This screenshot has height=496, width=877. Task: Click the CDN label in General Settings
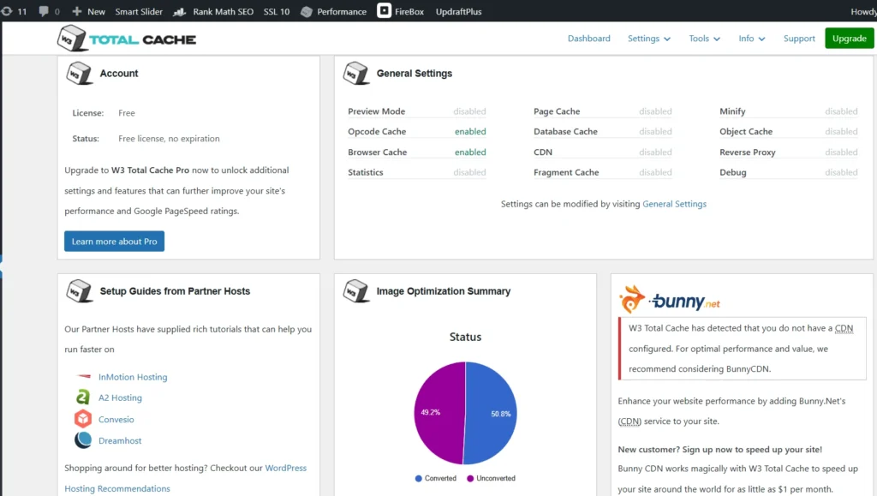[542, 152]
